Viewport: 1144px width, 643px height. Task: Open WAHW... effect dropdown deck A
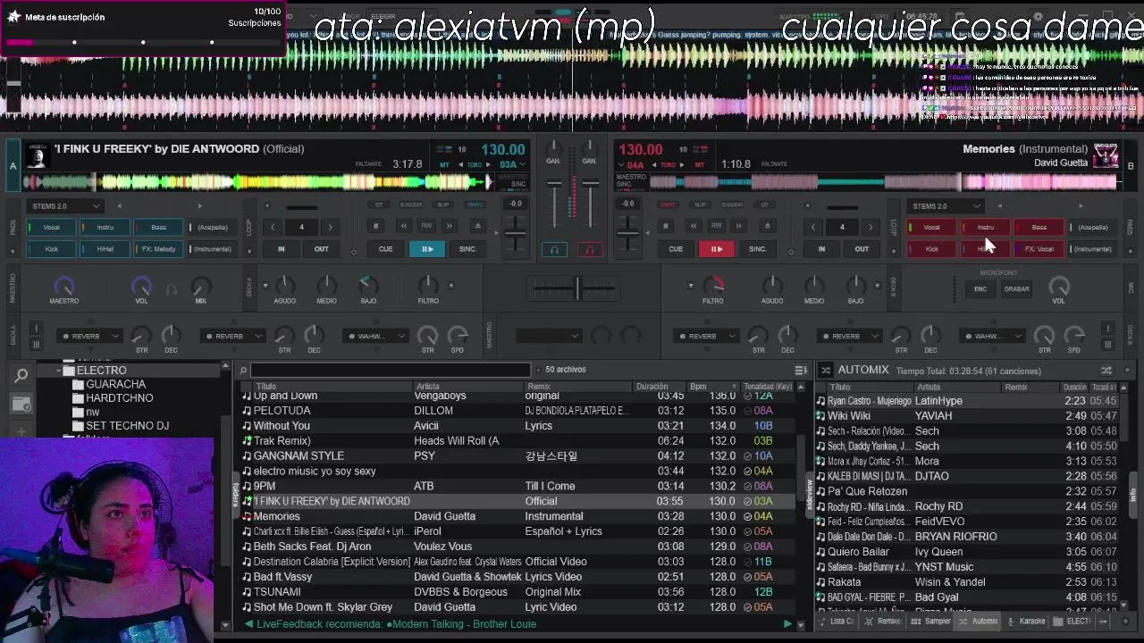pyautogui.click(x=375, y=337)
